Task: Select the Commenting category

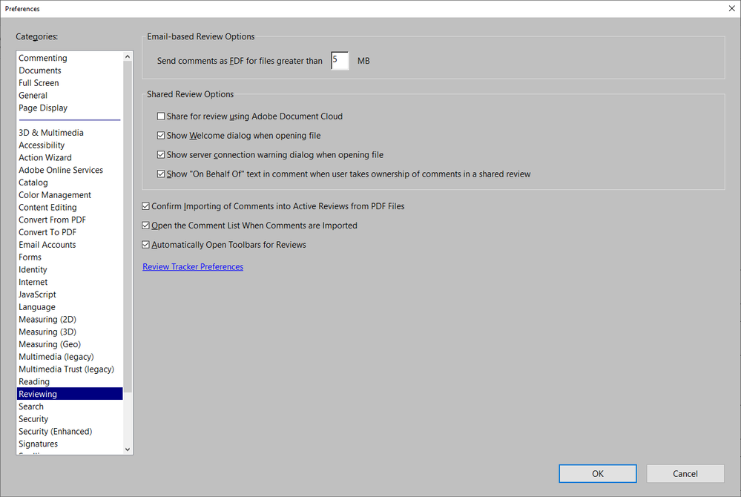Action: pos(43,57)
